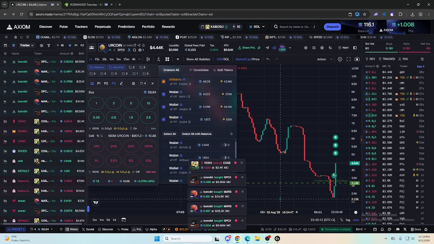Viewport: 434px width, 244px height.
Task: Expand the timeframe dropdown after 4h
Action: (140, 59)
